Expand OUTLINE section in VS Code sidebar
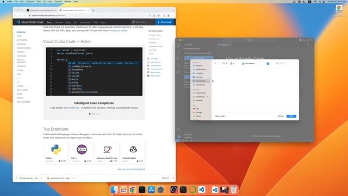Screen dimensions: 348x196 coord(188,134)
